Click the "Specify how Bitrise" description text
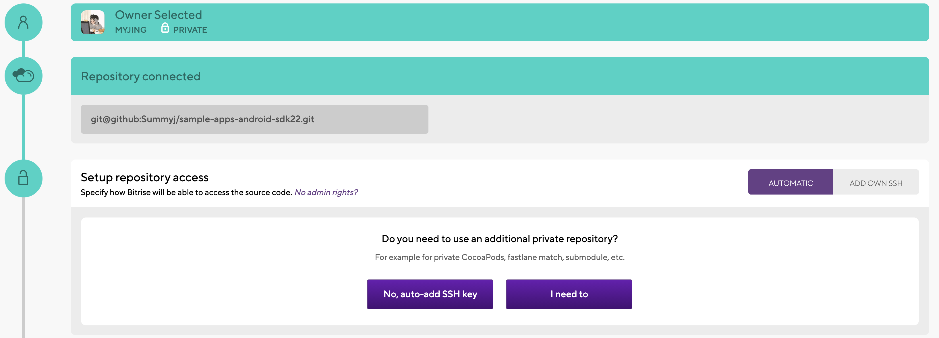This screenshot has width=939, height=338. (186, 192)
